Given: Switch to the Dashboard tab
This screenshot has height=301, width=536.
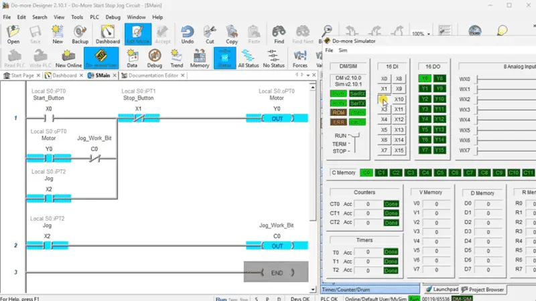Looking at the screenshot, I should click(x=64, y=76).
